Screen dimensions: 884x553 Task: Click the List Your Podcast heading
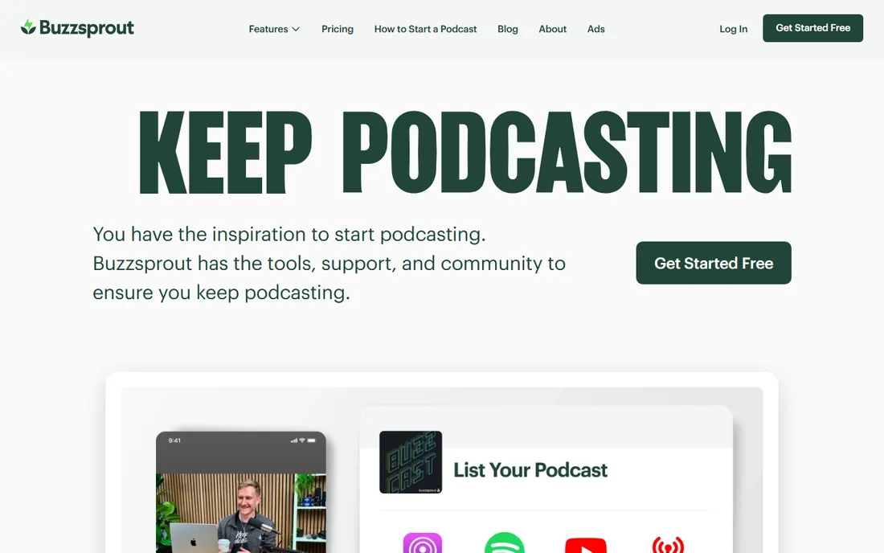click(530, 470)
